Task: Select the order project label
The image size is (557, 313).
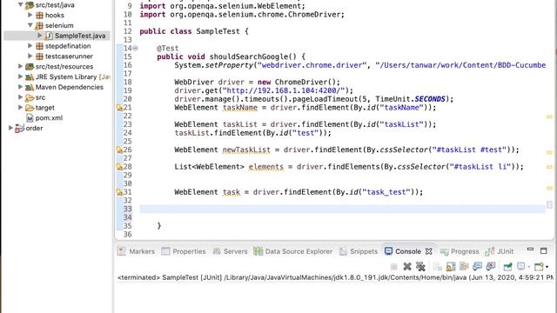Action: click(x=34, y=129)
